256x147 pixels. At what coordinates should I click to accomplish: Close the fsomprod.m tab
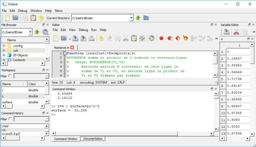tap(72, 47)
